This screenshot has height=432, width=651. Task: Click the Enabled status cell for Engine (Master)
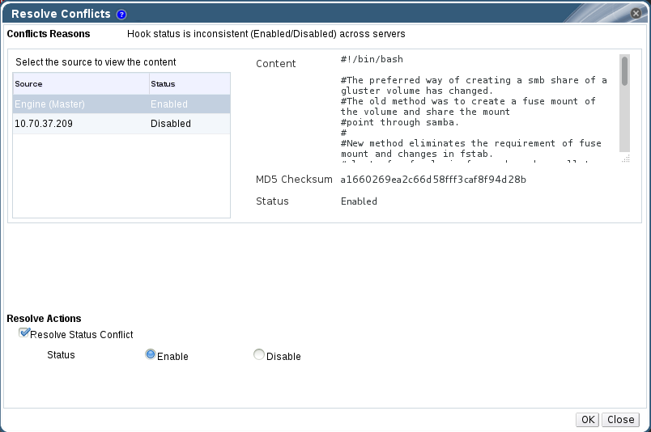(169, 104)
